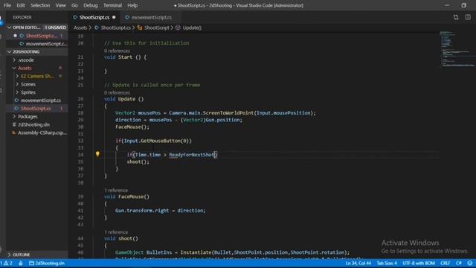Click the 0 references link above Update()
Screen dimensions: 476x268
117,92
